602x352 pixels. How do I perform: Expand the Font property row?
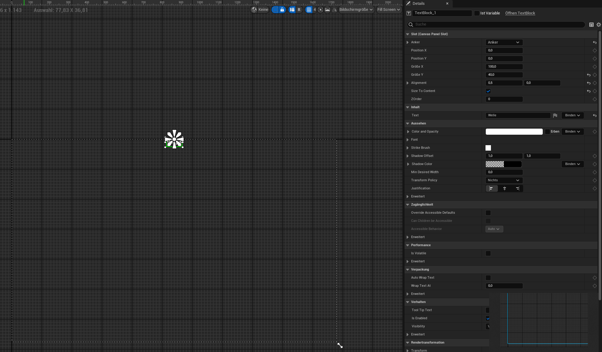tap(408, 140)
